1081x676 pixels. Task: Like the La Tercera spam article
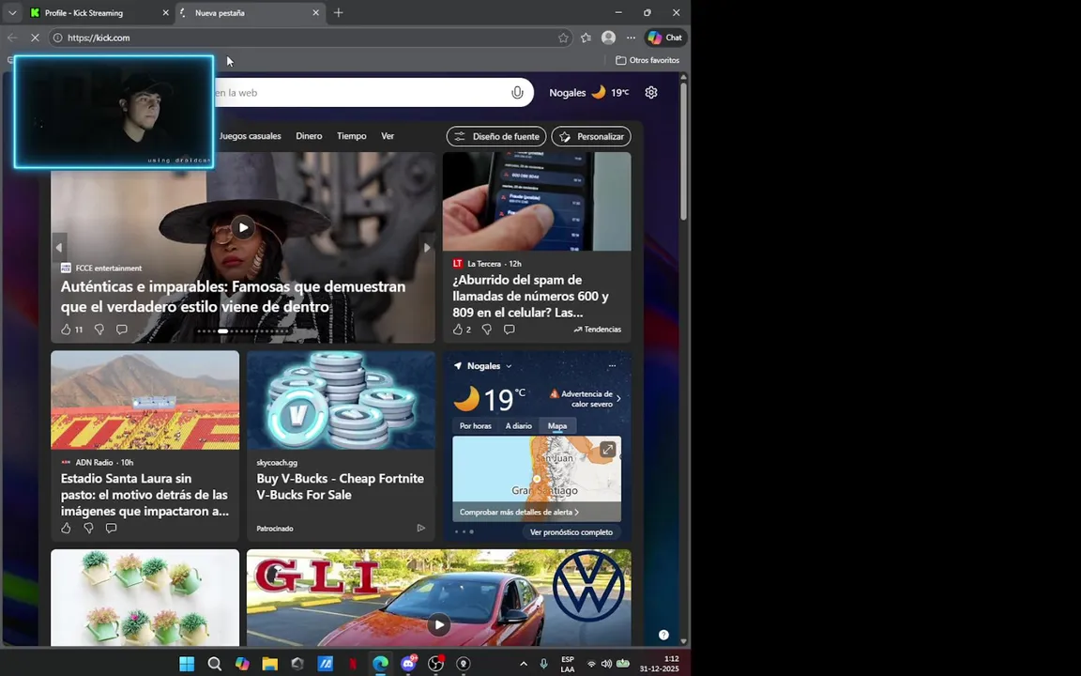[458, 329]
